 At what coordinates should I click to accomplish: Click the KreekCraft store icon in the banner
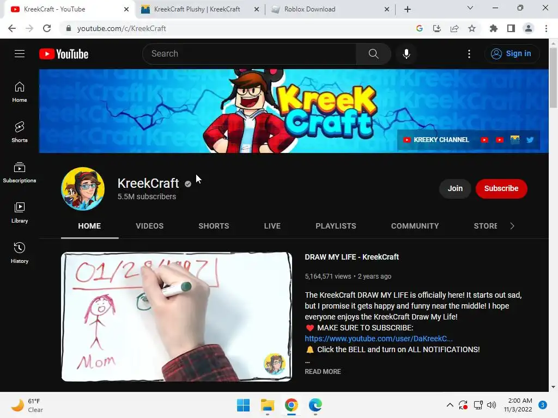coord(514,140)
